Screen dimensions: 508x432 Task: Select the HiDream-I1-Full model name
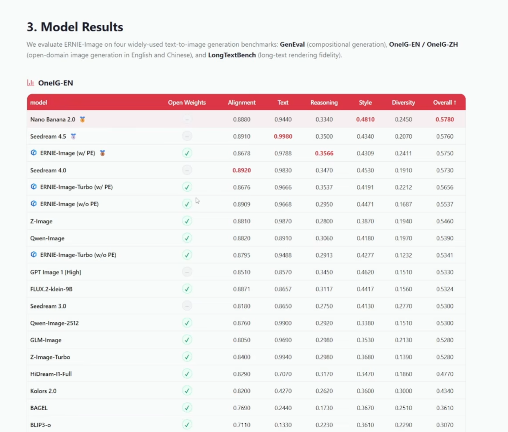[x=51, y=374]
